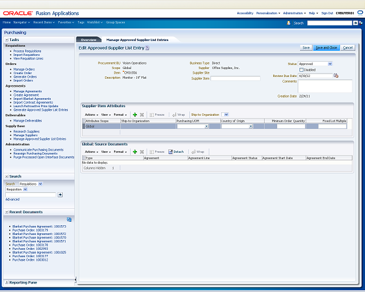Click Minimum Order Quantity field in Global row
Screen dimensions: 365x292
pyautogui.click(x=291, y=126)
